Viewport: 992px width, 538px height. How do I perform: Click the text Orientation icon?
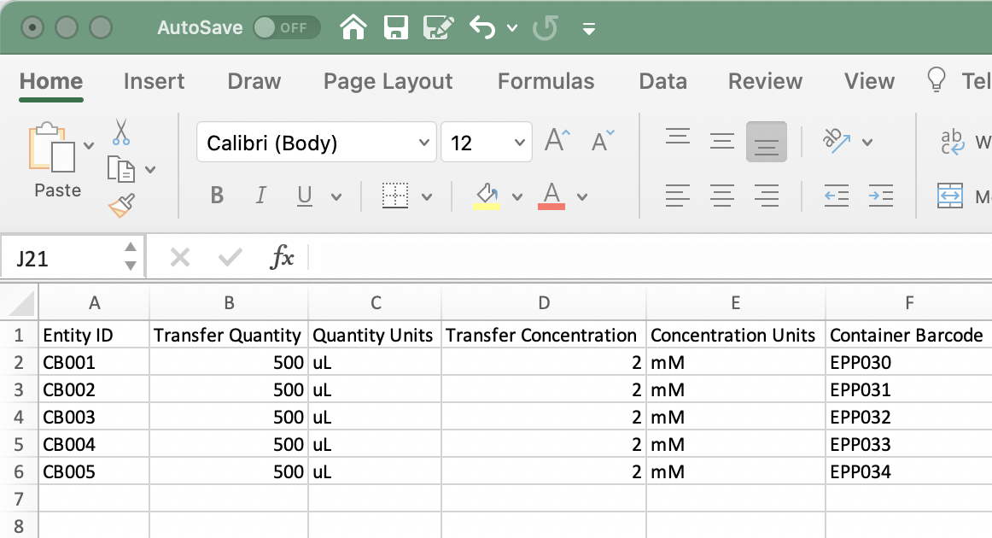[x=837, y=141]
